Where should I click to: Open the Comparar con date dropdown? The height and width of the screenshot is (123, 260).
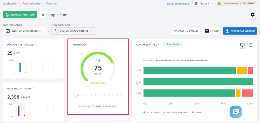(73, 31)
